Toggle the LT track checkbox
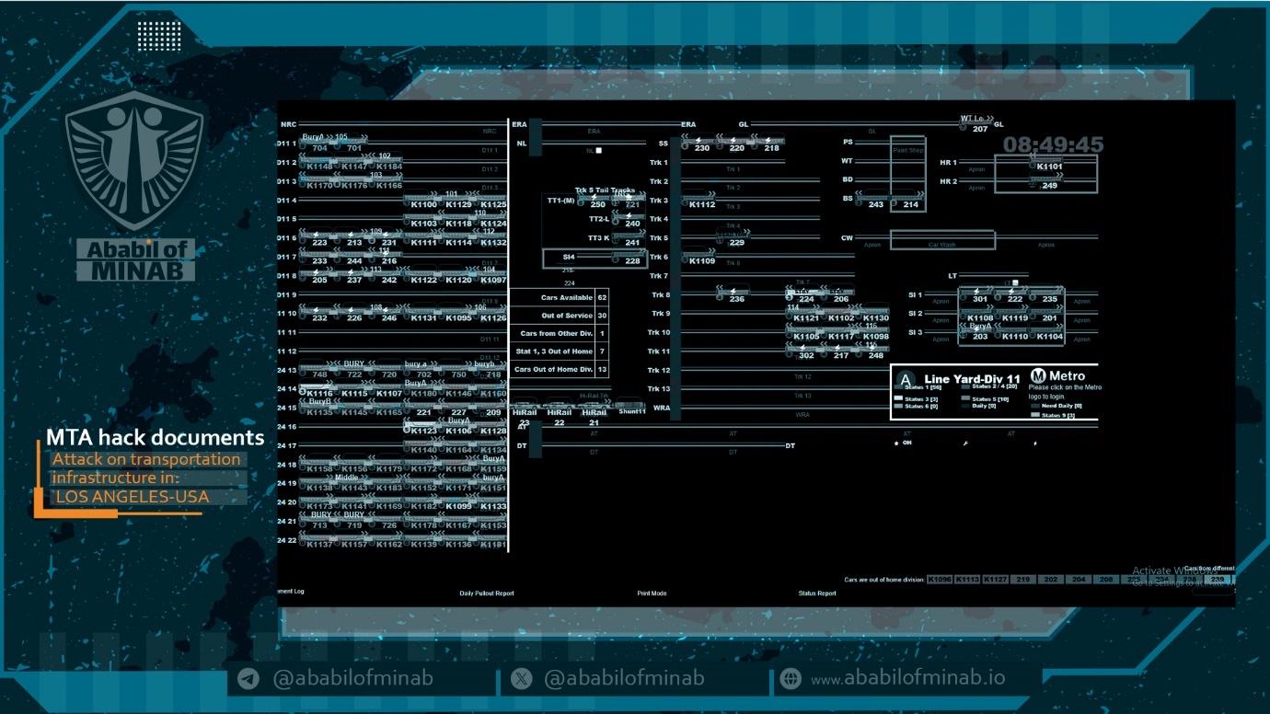1270x714 pixels. tap(1015, 282)
